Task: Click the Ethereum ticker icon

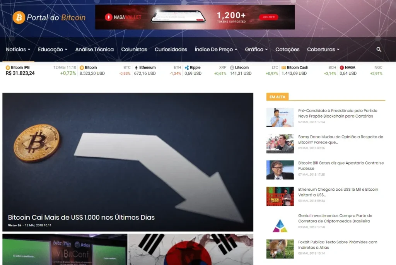Action: 137,68
